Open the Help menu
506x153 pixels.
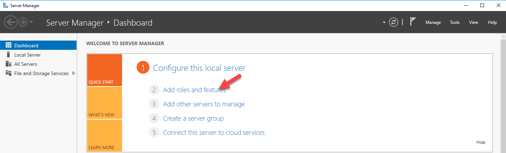492,22
